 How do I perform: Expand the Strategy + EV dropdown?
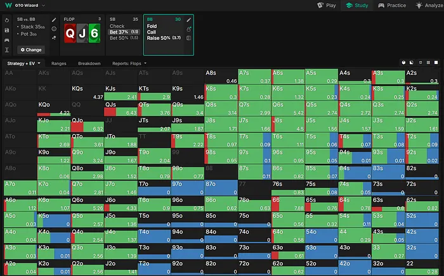click(x=24, y=63)
